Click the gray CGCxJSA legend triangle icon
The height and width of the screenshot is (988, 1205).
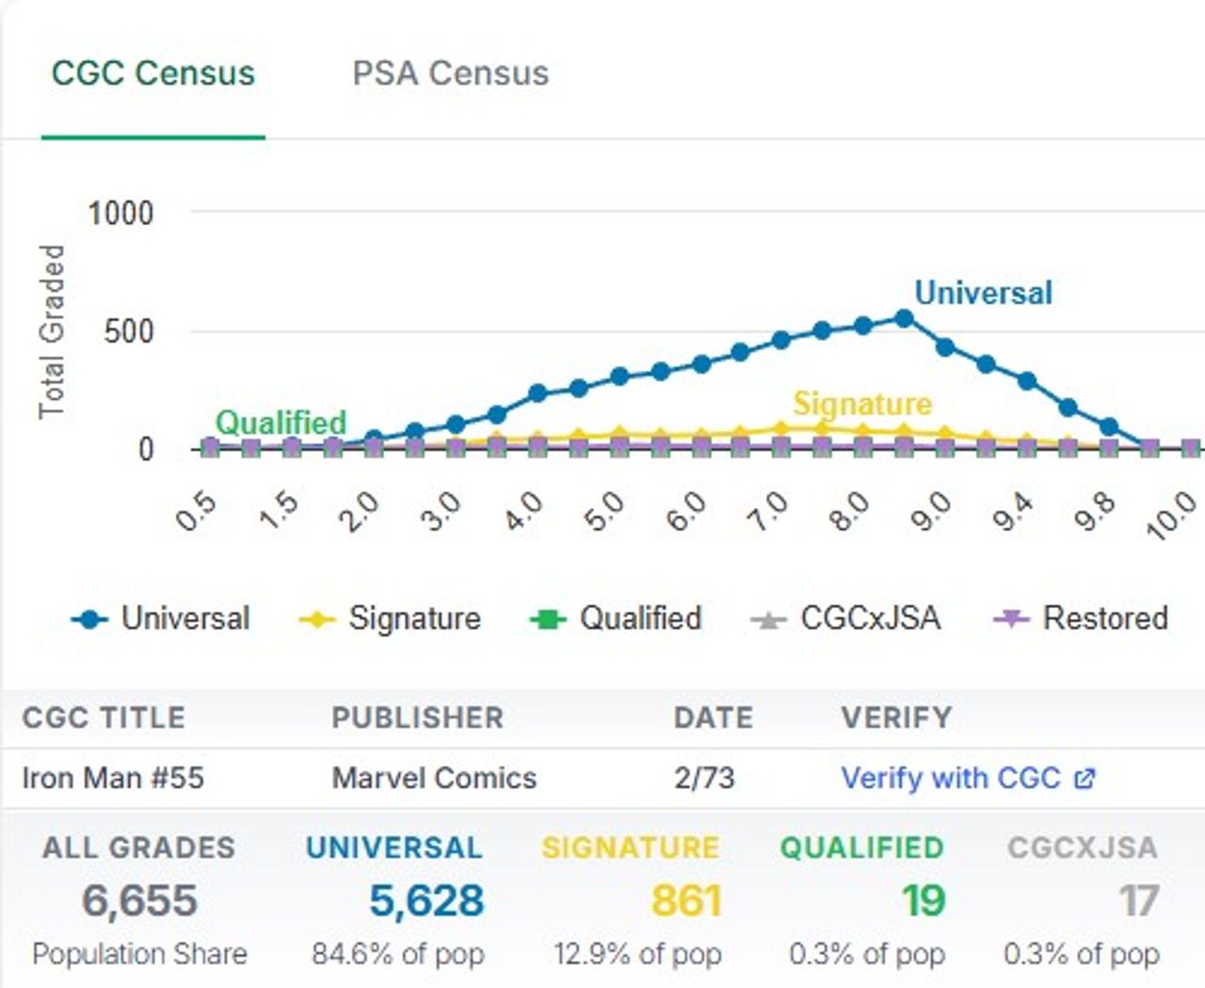click(768, 619)
